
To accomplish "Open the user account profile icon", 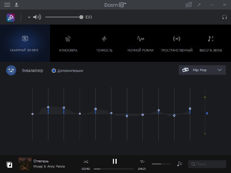I will point(17,5).
